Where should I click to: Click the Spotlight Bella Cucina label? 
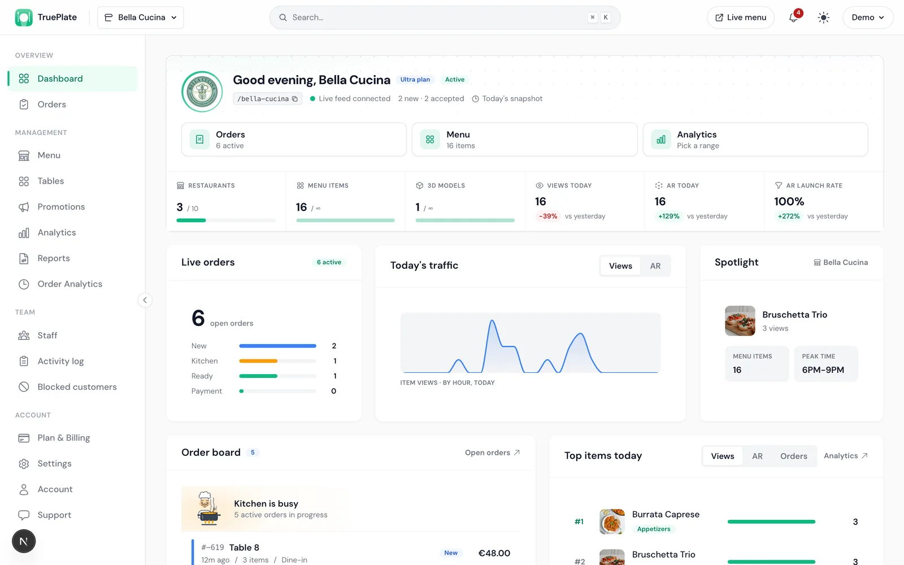tap(841, 263)
